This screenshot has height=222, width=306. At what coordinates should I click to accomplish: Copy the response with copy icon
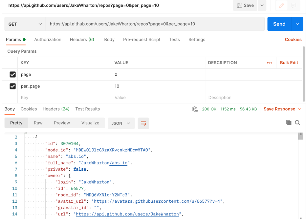289,122
